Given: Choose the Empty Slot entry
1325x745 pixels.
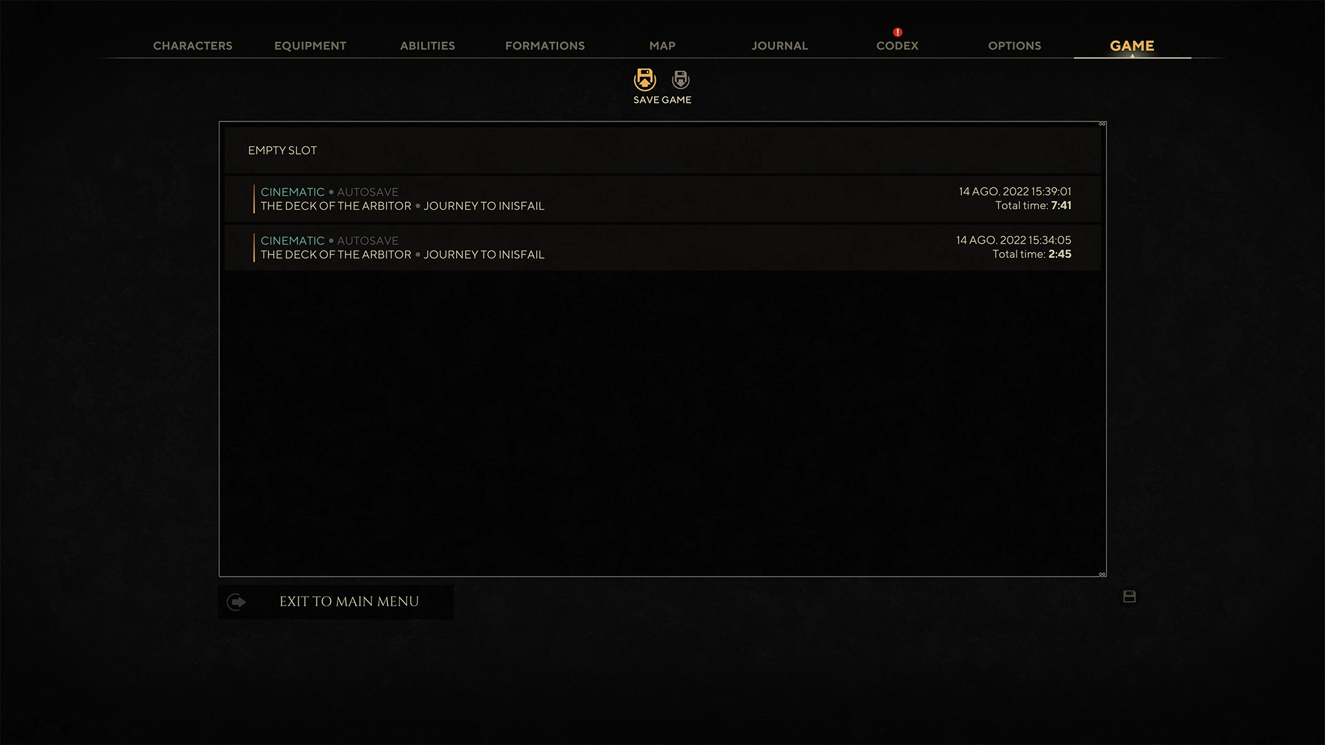Looking at the screenshot, I should 662,150.
